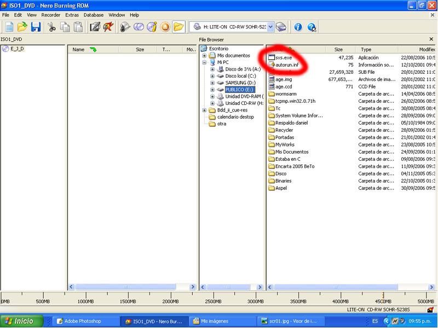Select the Respaldo daniel folder
This screenshot has height=328, width=438.
(291, 123)
